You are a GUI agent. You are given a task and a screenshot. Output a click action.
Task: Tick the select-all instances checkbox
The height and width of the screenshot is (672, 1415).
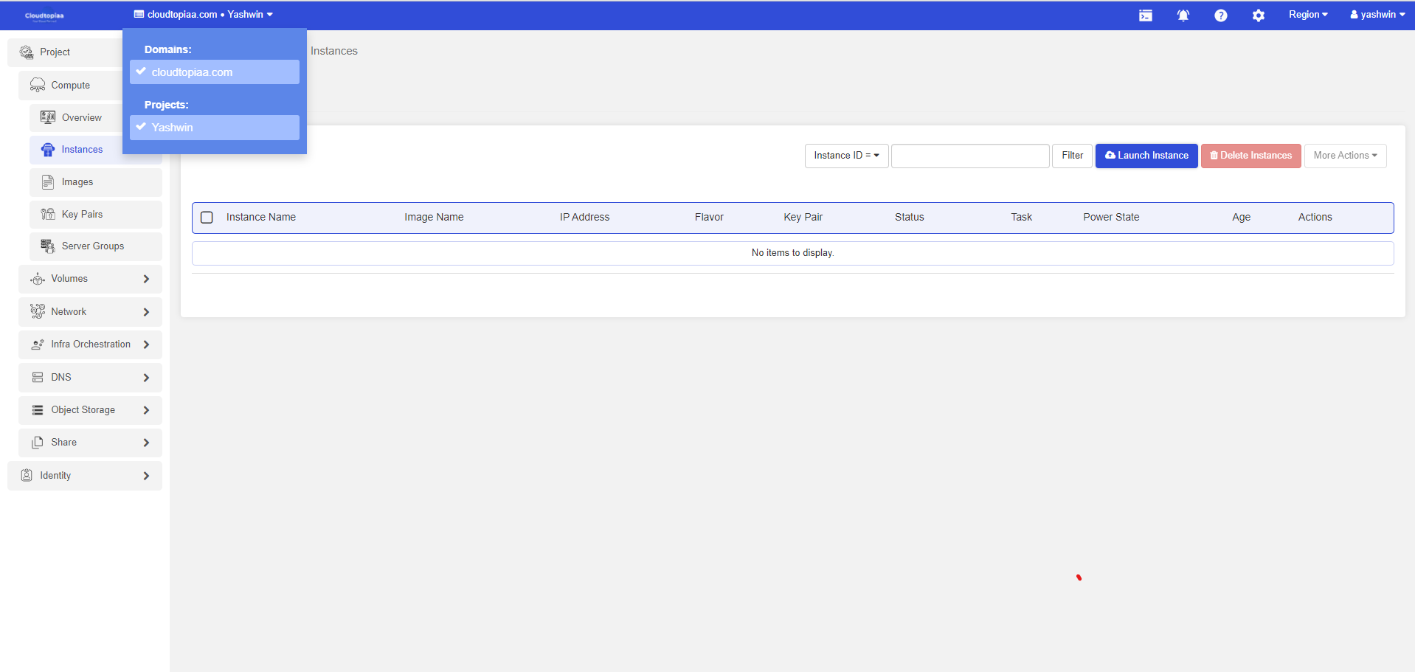pos(207,218)
